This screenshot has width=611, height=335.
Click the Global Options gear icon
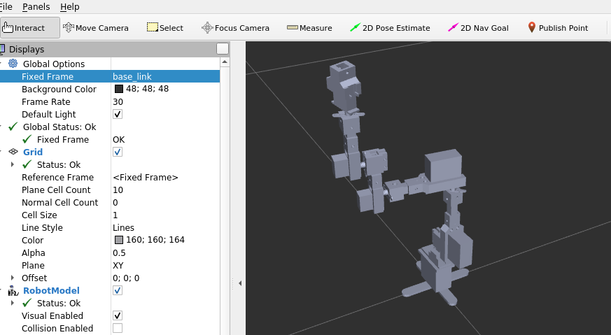[13, 64]
